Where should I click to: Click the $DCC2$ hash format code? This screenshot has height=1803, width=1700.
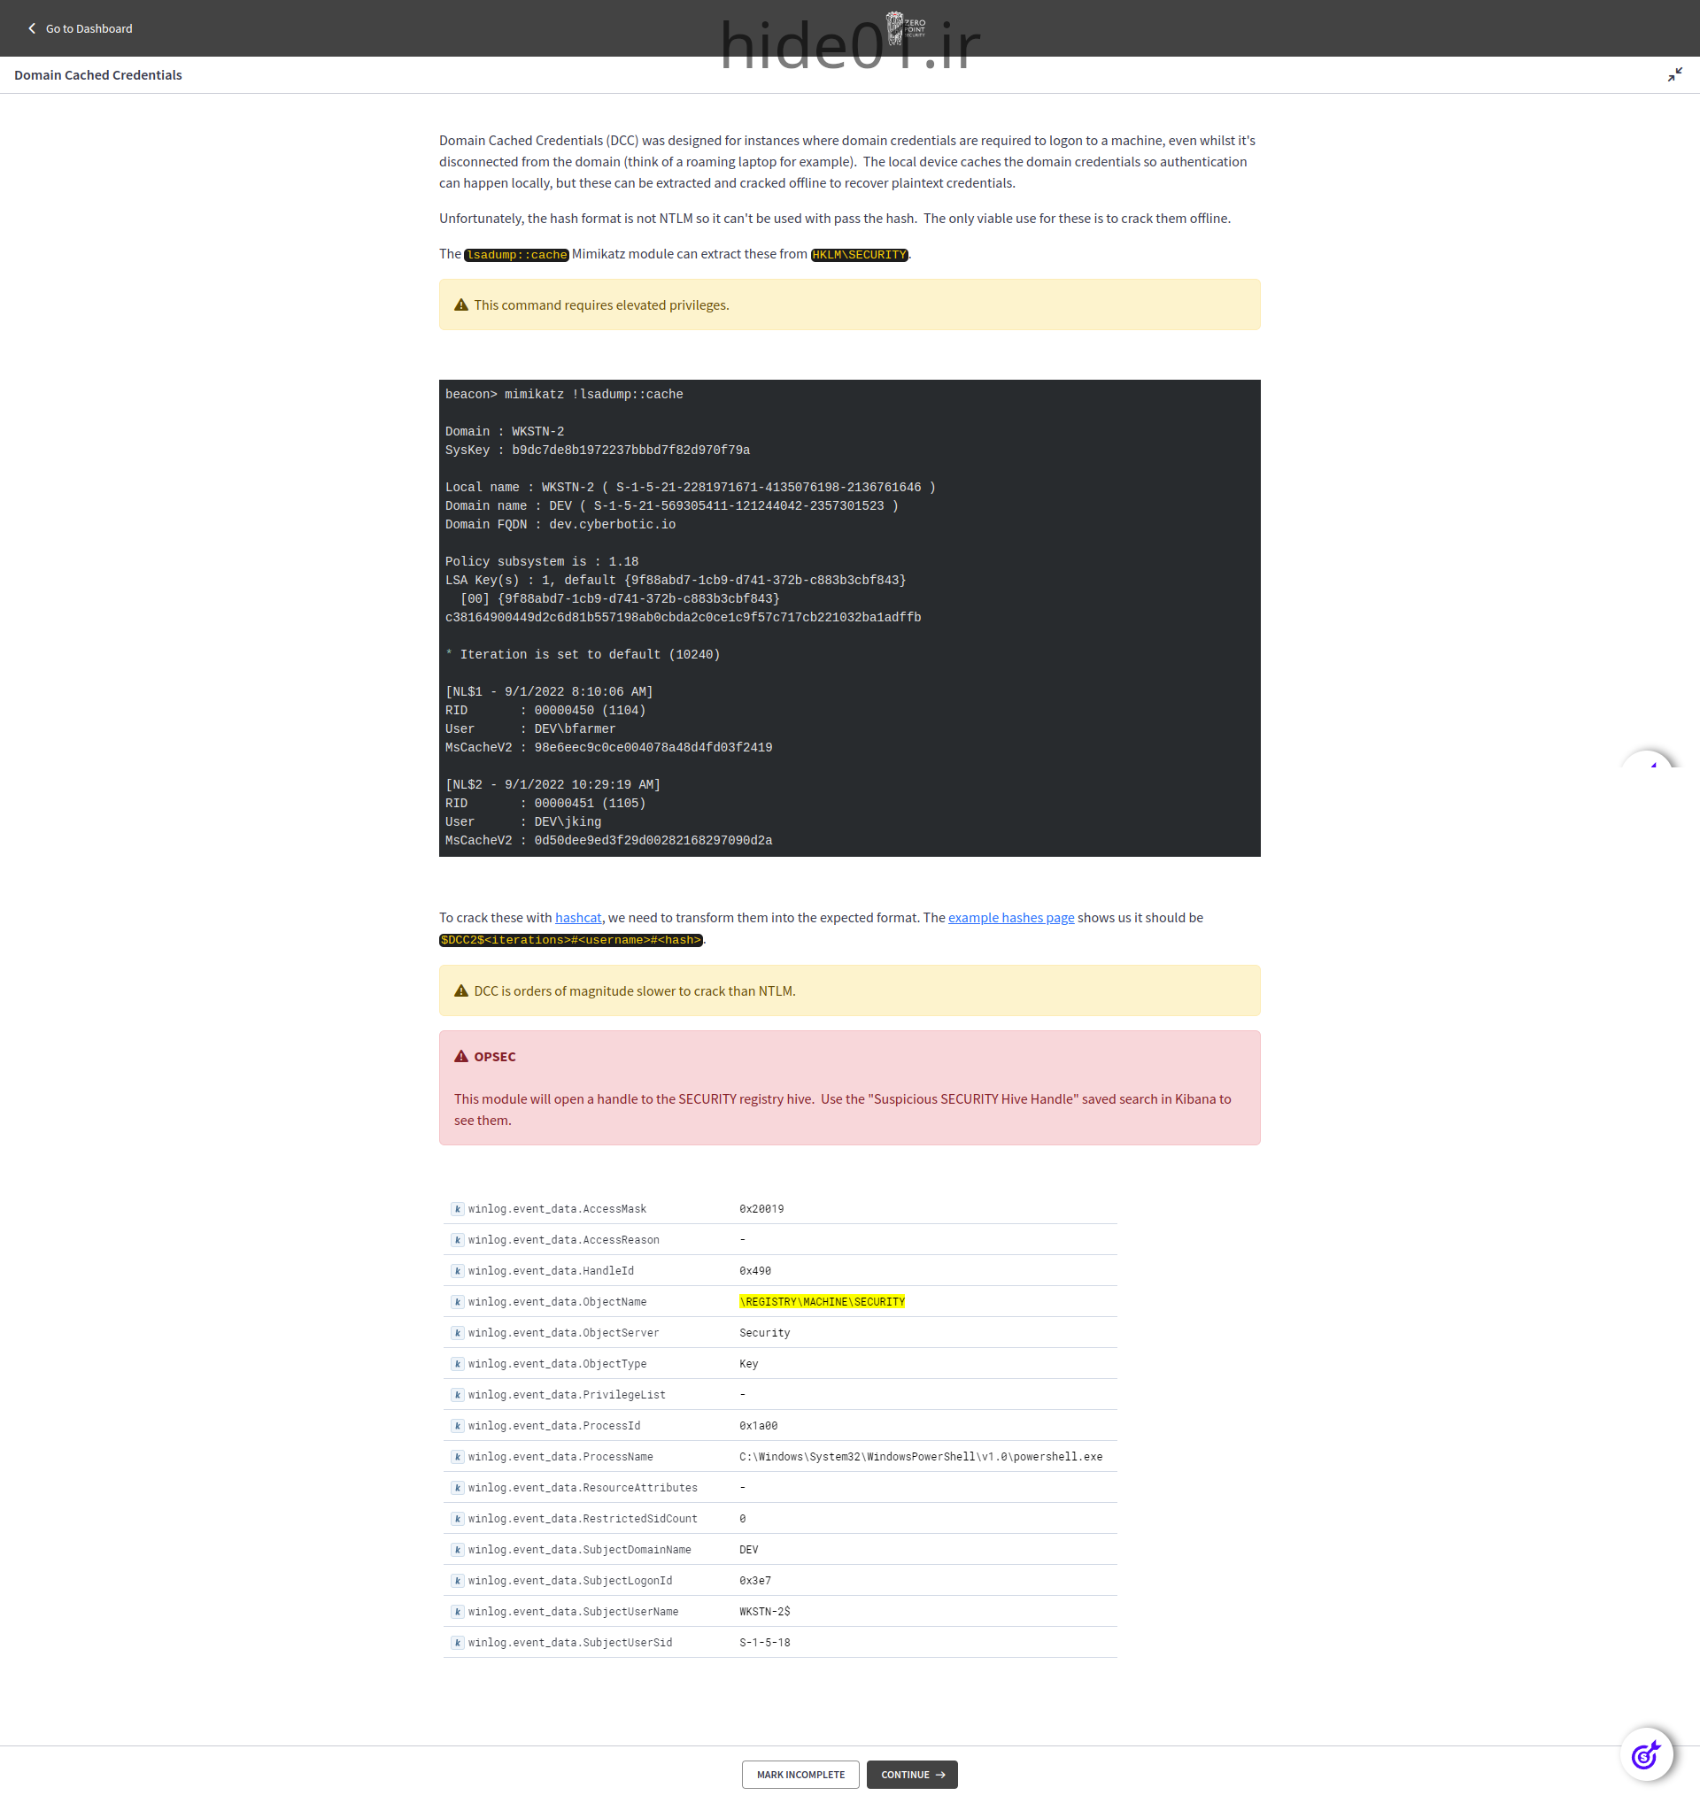click(x=571, y=941)
